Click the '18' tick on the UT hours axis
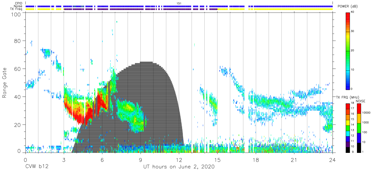The height and width of the screenshot is (173, 374). click(x=256, y=160)
